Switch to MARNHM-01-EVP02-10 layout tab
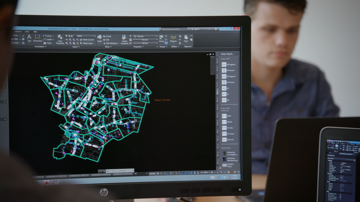Image resolution: width=360 pixels, height=202 pixels. [x=79, y=176]
